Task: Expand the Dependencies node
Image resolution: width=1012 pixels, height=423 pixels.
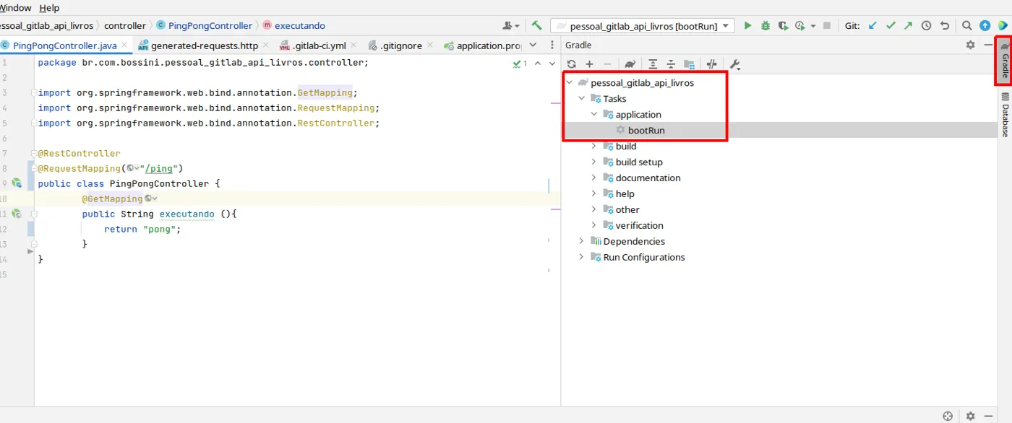Action: point(582,242)
